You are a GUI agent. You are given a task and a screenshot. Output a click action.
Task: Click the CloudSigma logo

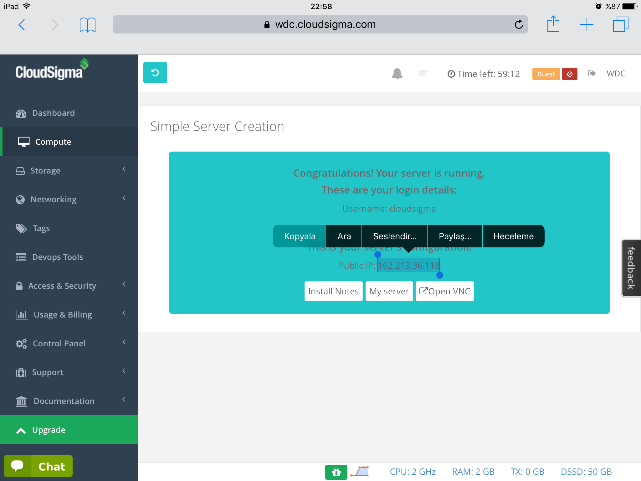coord(52,69)
